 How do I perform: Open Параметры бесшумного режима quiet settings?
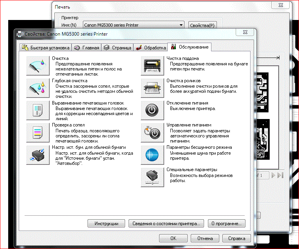pos(152,155)
